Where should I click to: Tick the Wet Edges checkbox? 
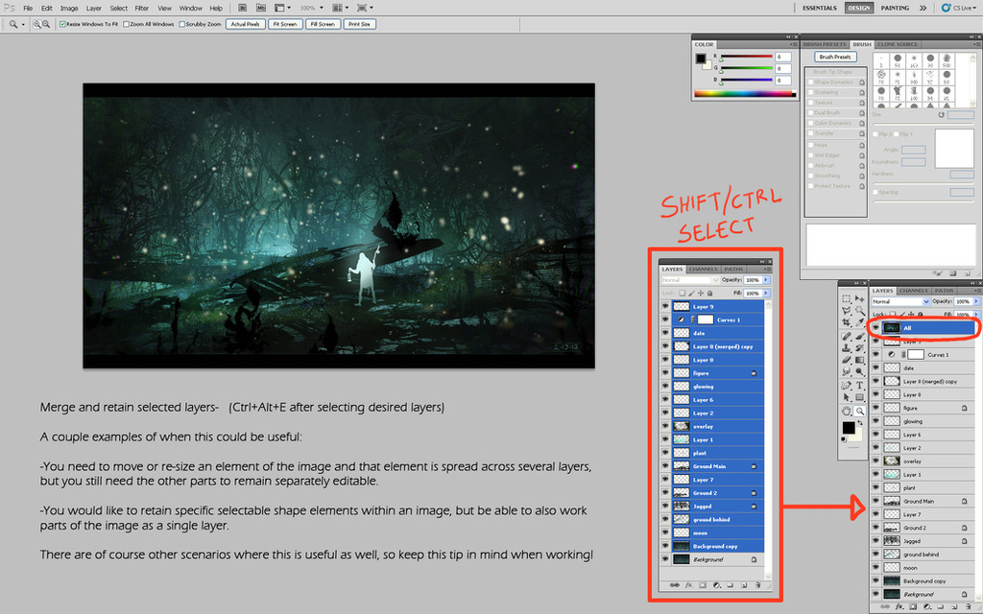(810, 154)
